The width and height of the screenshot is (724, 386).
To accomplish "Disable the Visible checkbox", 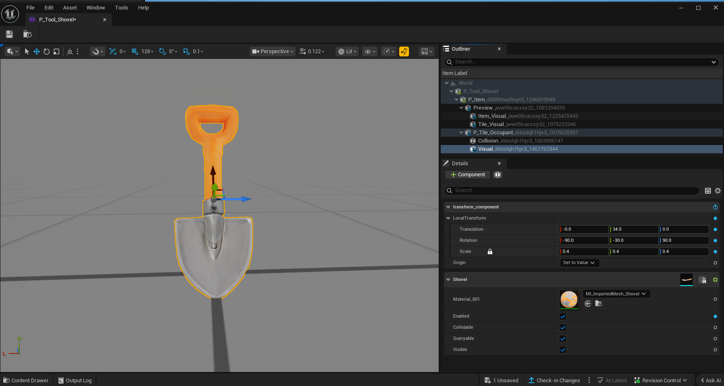I will pyautogui.click(x=563, y=350).
